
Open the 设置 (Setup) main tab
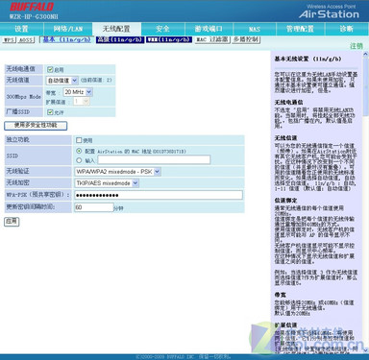(x=21, y=29)
